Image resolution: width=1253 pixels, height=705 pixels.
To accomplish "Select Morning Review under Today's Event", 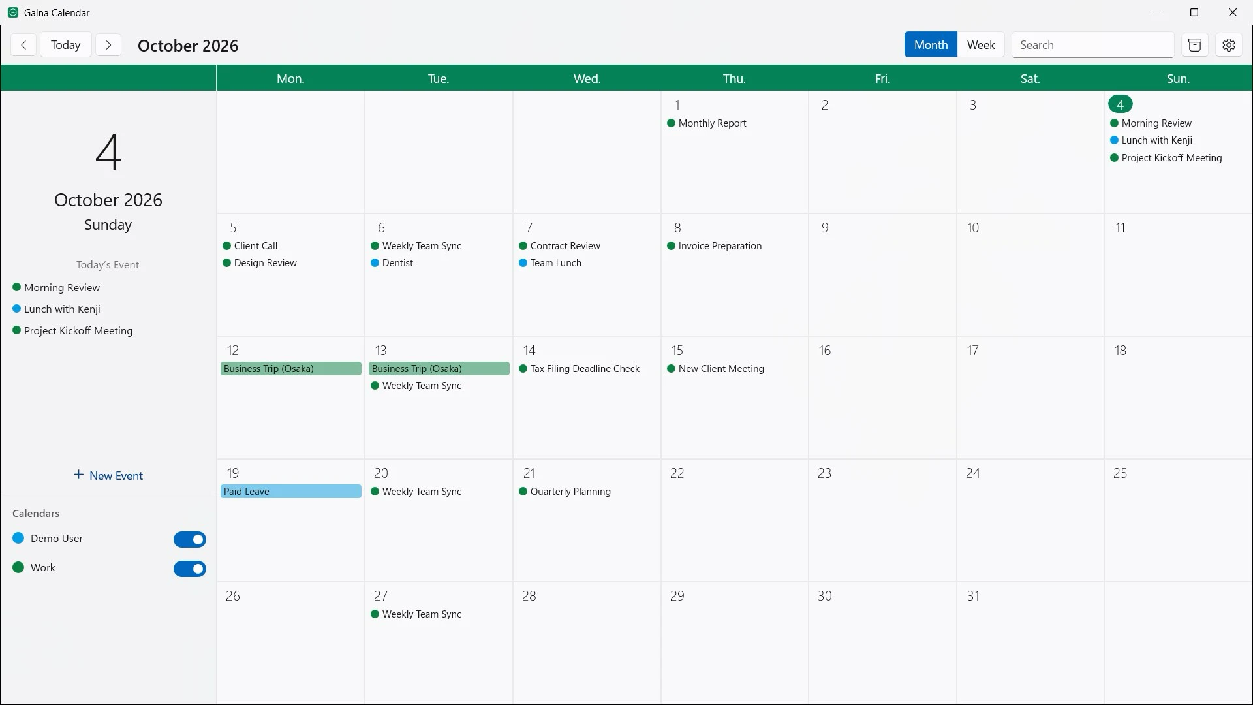I will (x=56, y=287).
